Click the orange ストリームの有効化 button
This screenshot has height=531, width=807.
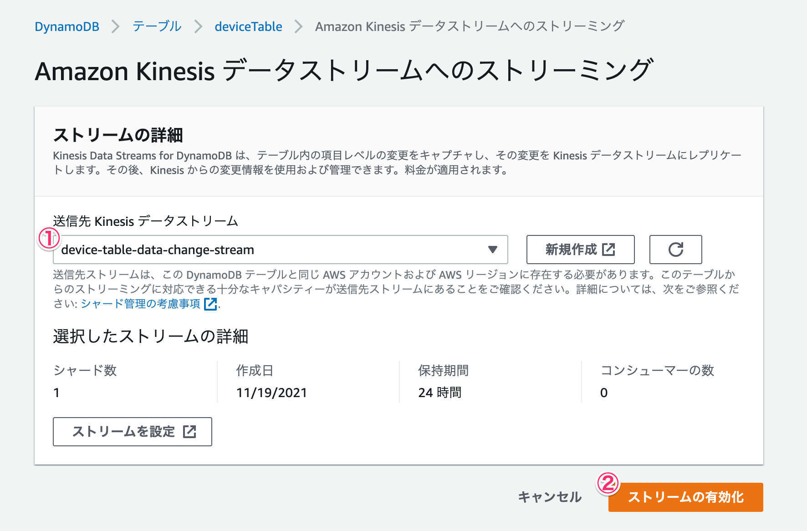coord(685,497)
